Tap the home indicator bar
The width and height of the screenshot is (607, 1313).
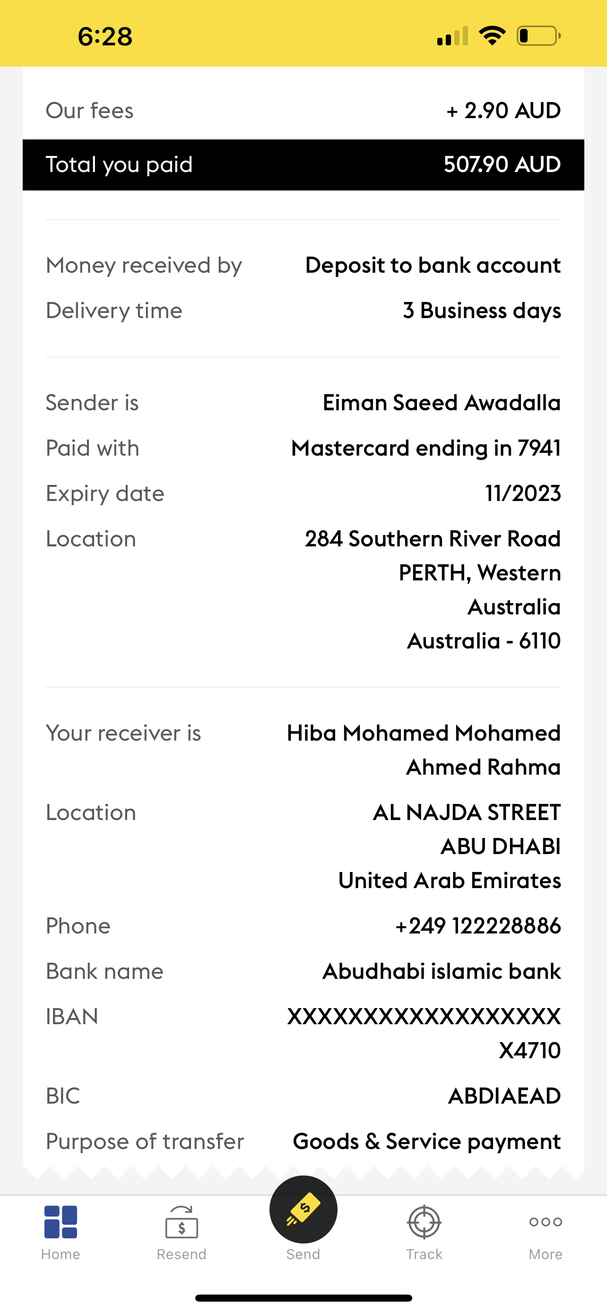click(303, 1298)
